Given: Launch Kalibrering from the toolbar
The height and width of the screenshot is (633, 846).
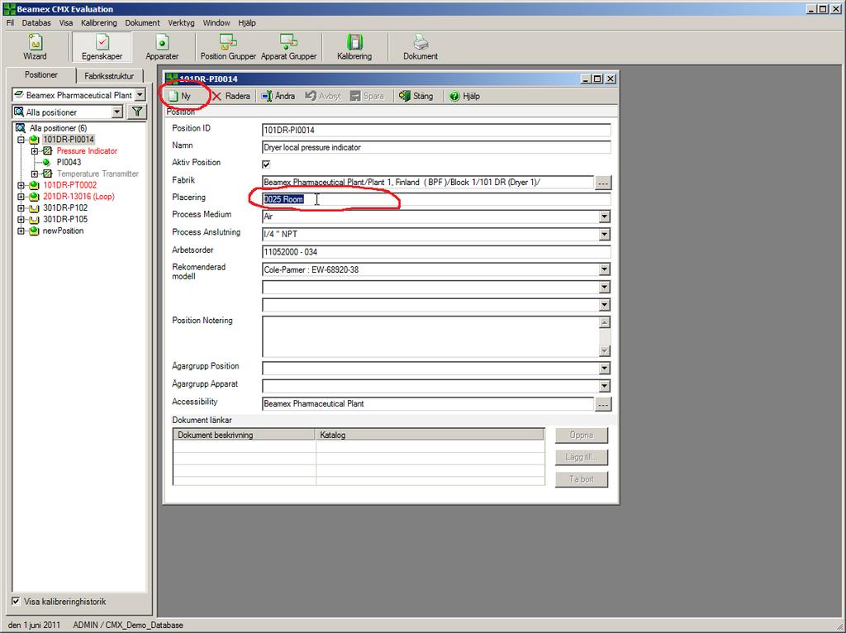Looking at the screenshot, I should point(354,47).
